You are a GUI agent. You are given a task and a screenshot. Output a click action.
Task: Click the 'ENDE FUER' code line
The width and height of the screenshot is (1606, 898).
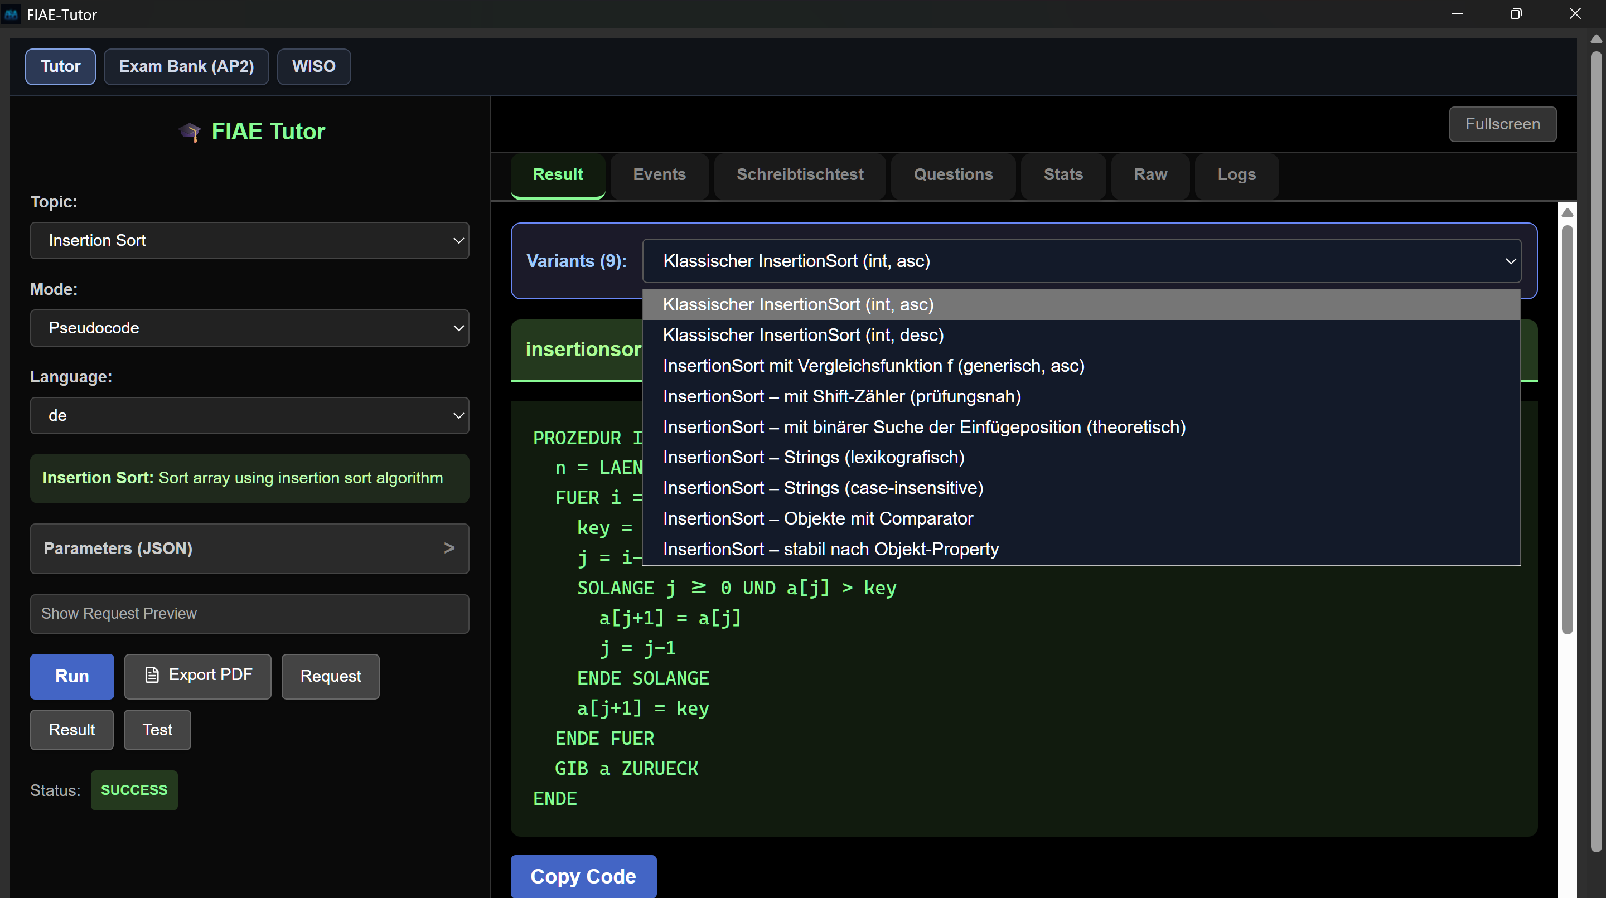pyautogui.click(x=604, y=739)
